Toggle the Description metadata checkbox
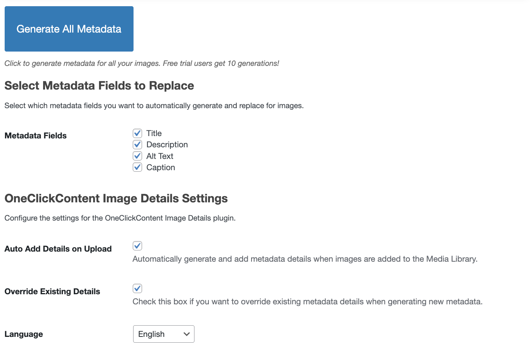Viewport: 531px width, 352px height. point(137,145)
